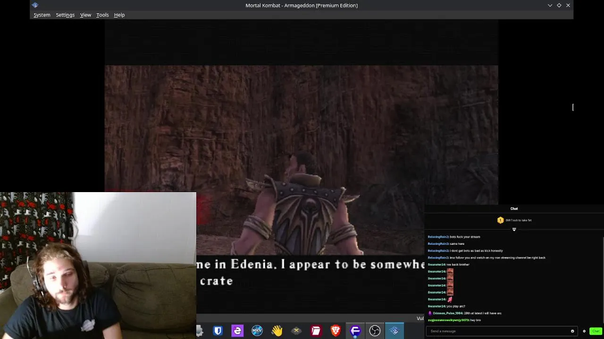The height and width of the screenshot is (339, 604).
Task: Switch to OBS Studio in taskbar
Action: coord(375,331)
